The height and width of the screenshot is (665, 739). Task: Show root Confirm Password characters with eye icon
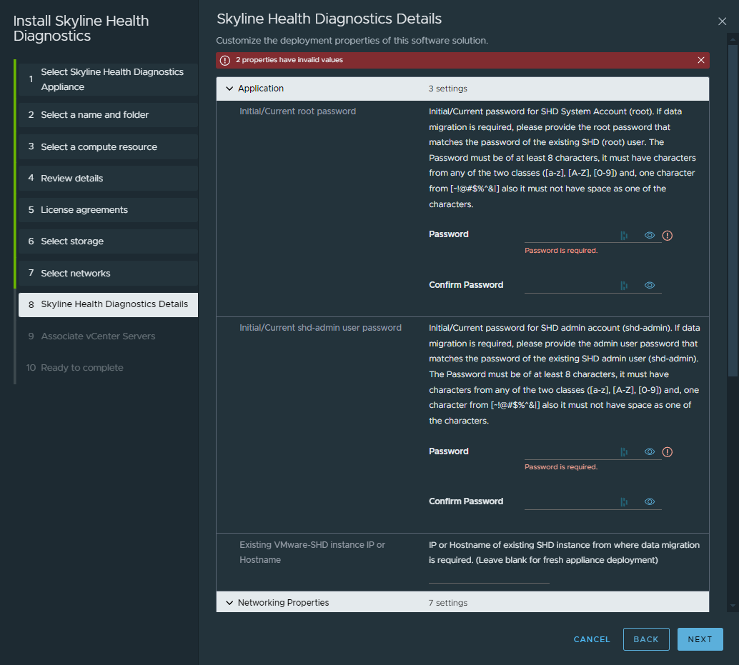point(650,285)
